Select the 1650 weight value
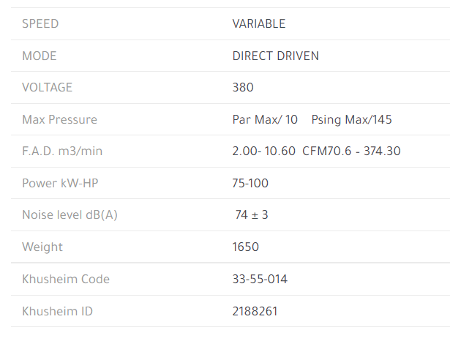450x341 pixels. pyautogui.click(x=246, y=247)
